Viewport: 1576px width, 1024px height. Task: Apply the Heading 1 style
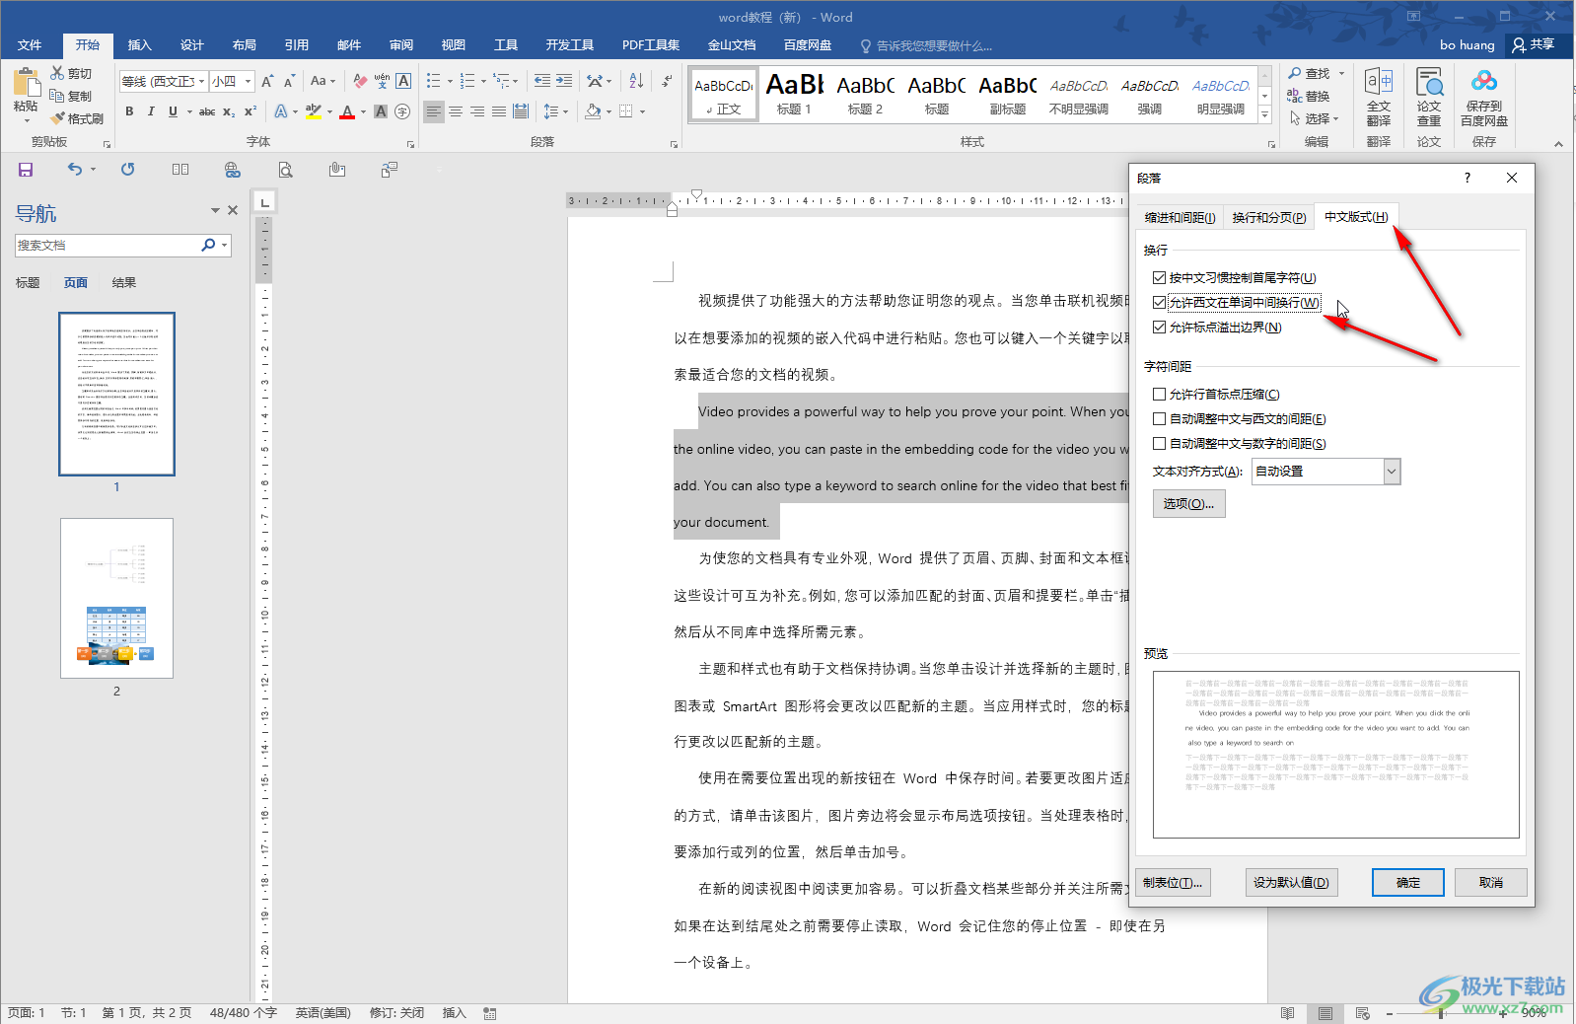[x=794, y=95]
